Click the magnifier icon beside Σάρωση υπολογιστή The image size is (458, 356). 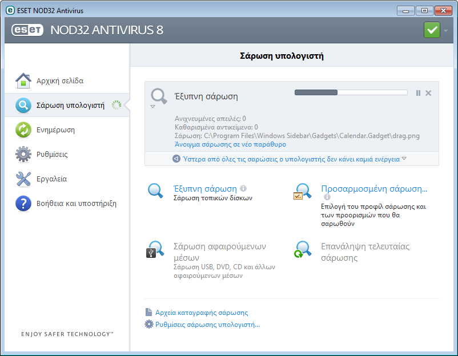pyautogui.click(x=23, y=105)
